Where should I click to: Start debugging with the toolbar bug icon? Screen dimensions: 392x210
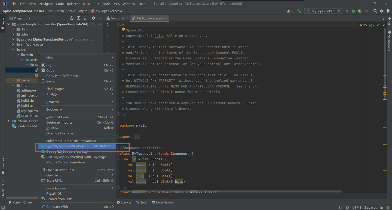pyautogui.click(x=353, y=11)
